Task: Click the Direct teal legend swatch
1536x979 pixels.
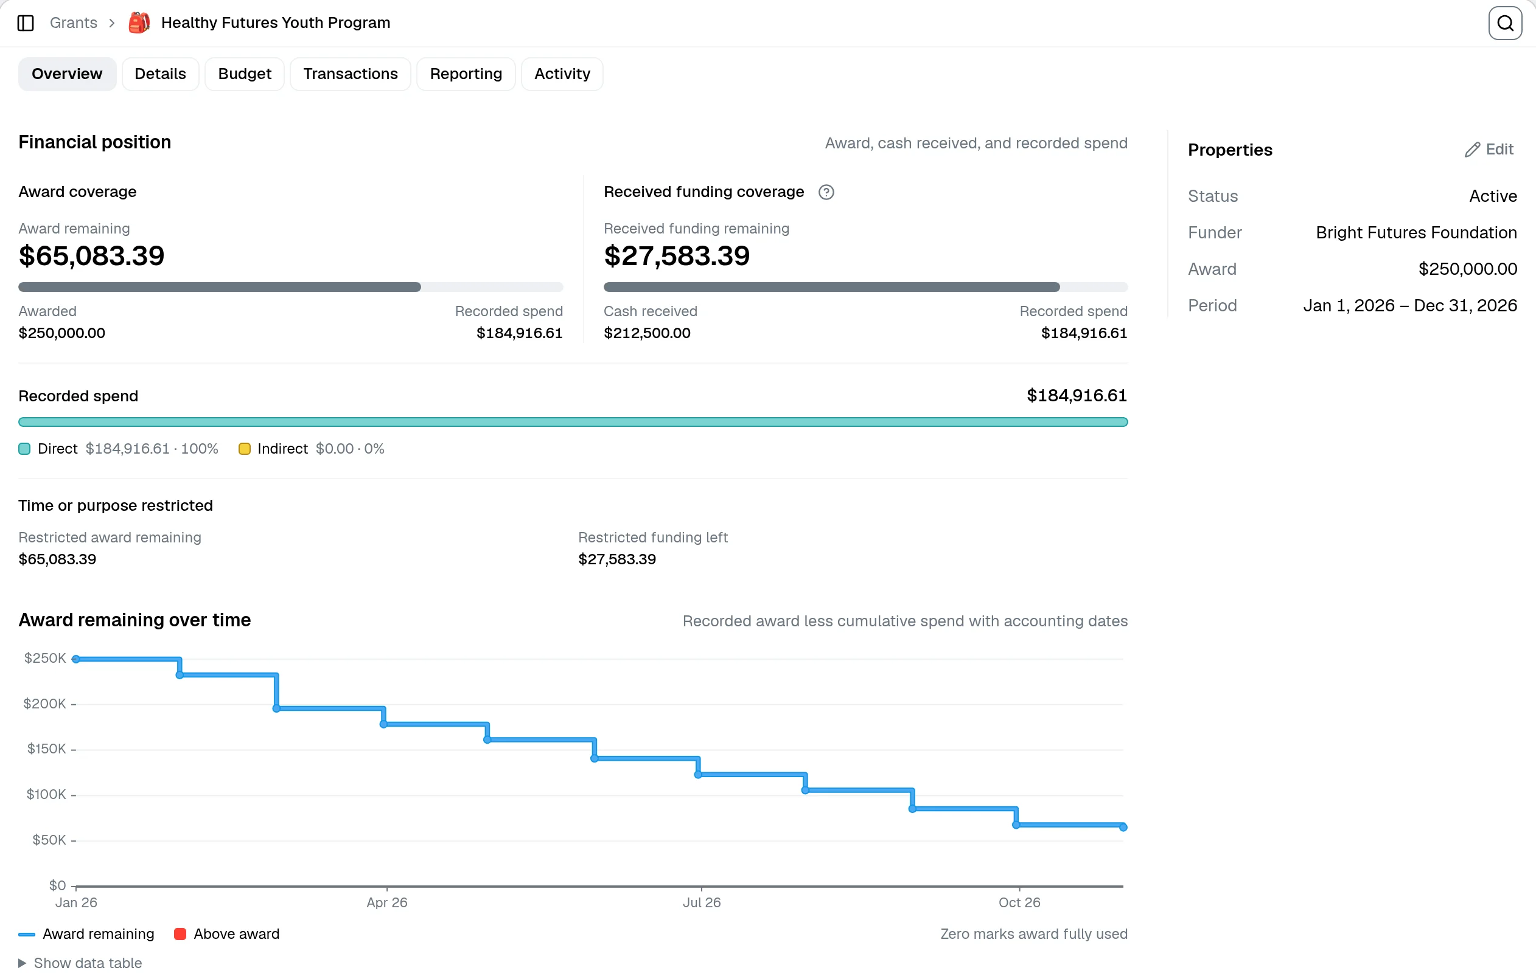Action: point(24,449)
